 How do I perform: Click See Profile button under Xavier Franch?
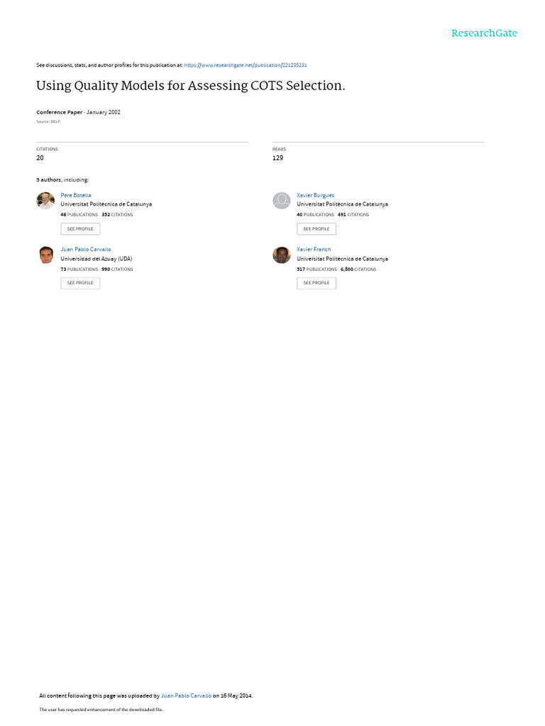(x=316, y=283)
